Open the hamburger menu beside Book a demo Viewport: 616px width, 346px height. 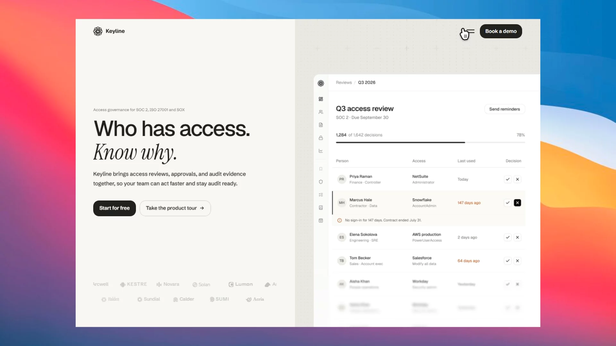tap(470, 31)
